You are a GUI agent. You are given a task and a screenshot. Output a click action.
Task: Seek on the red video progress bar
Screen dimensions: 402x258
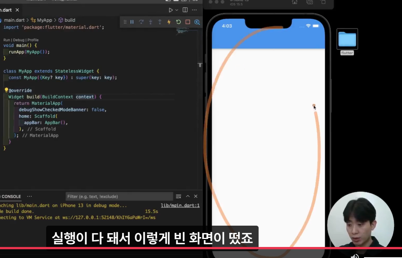(x=201, y=248)
